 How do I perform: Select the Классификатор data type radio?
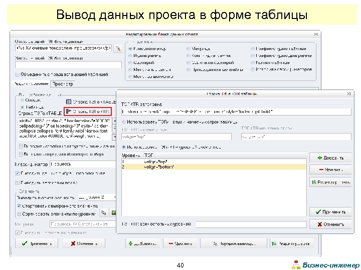(x=130, y=48)
